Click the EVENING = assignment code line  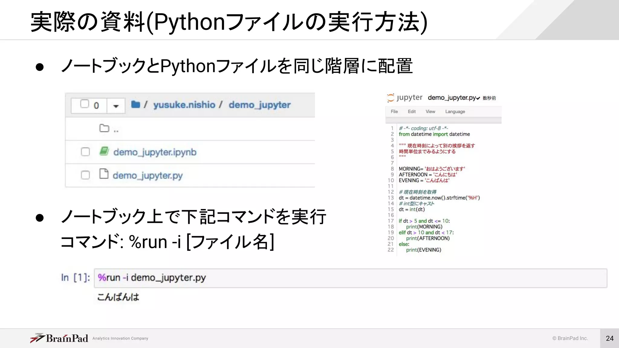pyautogui.click(x=424, y=180)
